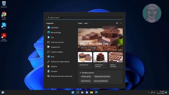Open Microsoft Edge from taskbar
This screenshot has width=169, height=95.
[x=96, y=92]
